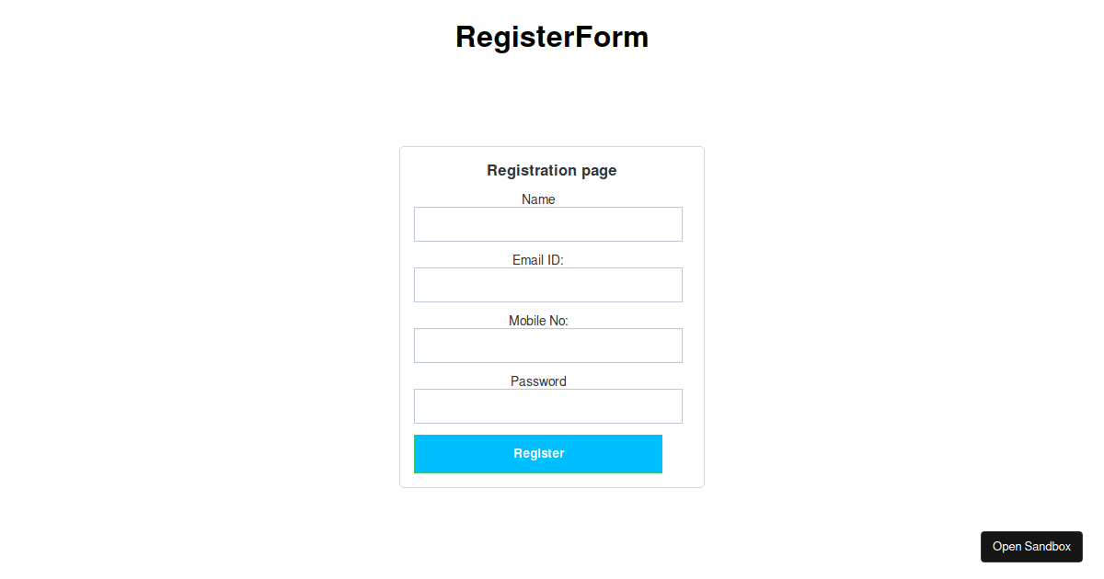1104x579 pixels.
Task: Click the empty field under Mobile No
Action: click(x=547, y=346)
